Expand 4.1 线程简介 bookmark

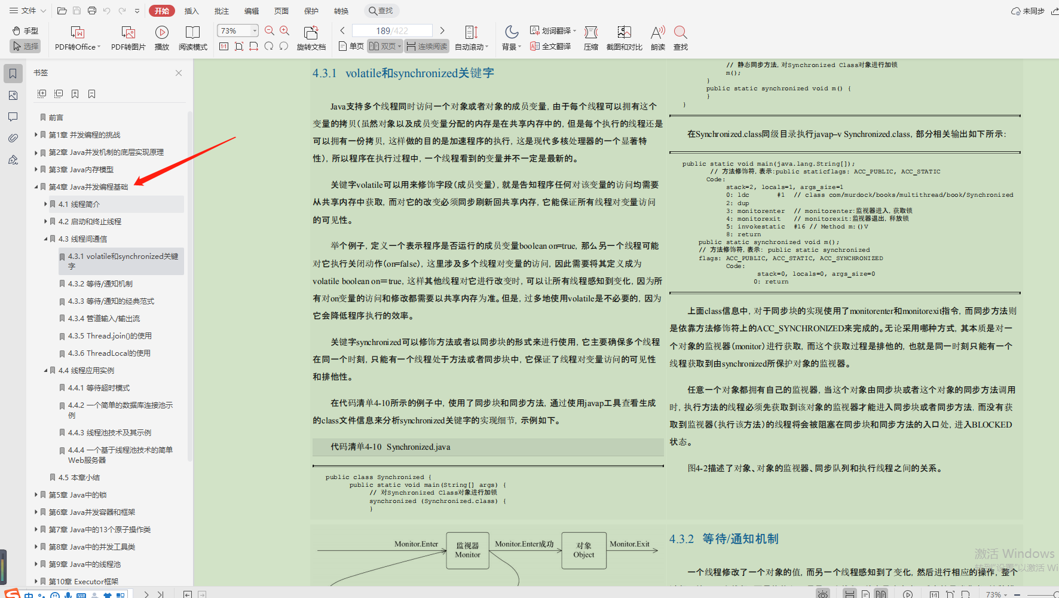45,204
